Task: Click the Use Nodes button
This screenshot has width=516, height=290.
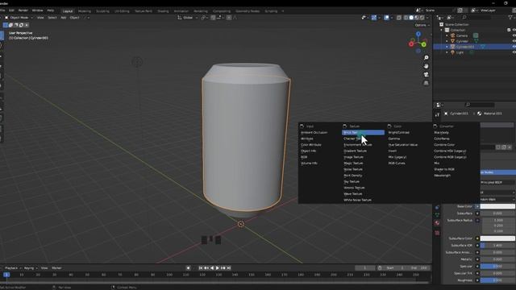Action: [x=498, y=172]
